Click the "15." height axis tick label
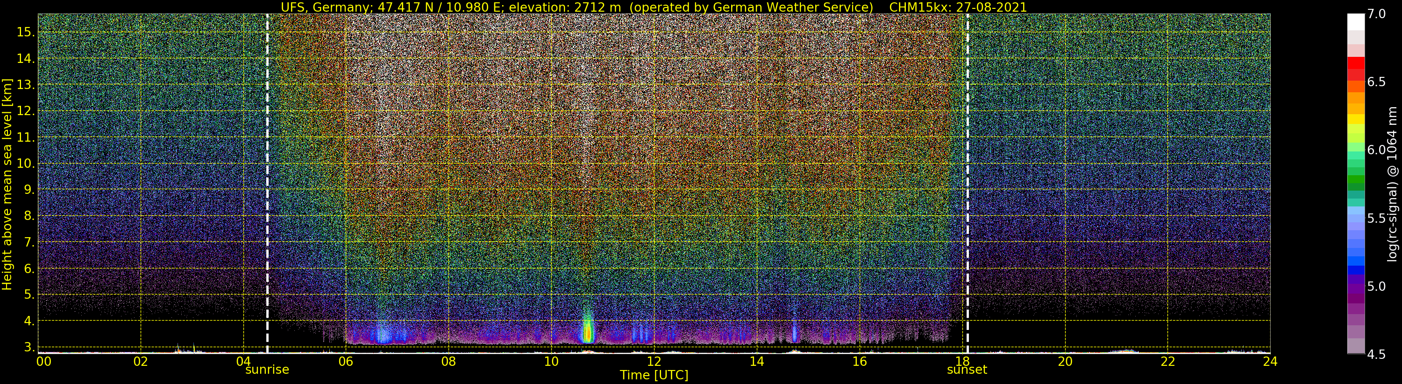1402x384 pixels. tap(26, 33)
